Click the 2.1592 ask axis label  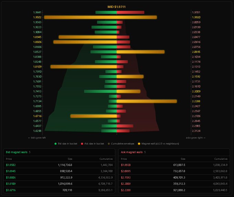click(x=196, y=77)
